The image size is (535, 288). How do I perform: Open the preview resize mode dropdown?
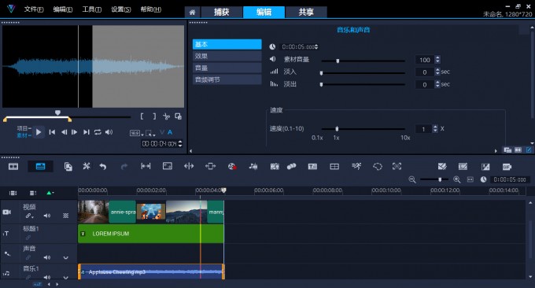[150, 133]
